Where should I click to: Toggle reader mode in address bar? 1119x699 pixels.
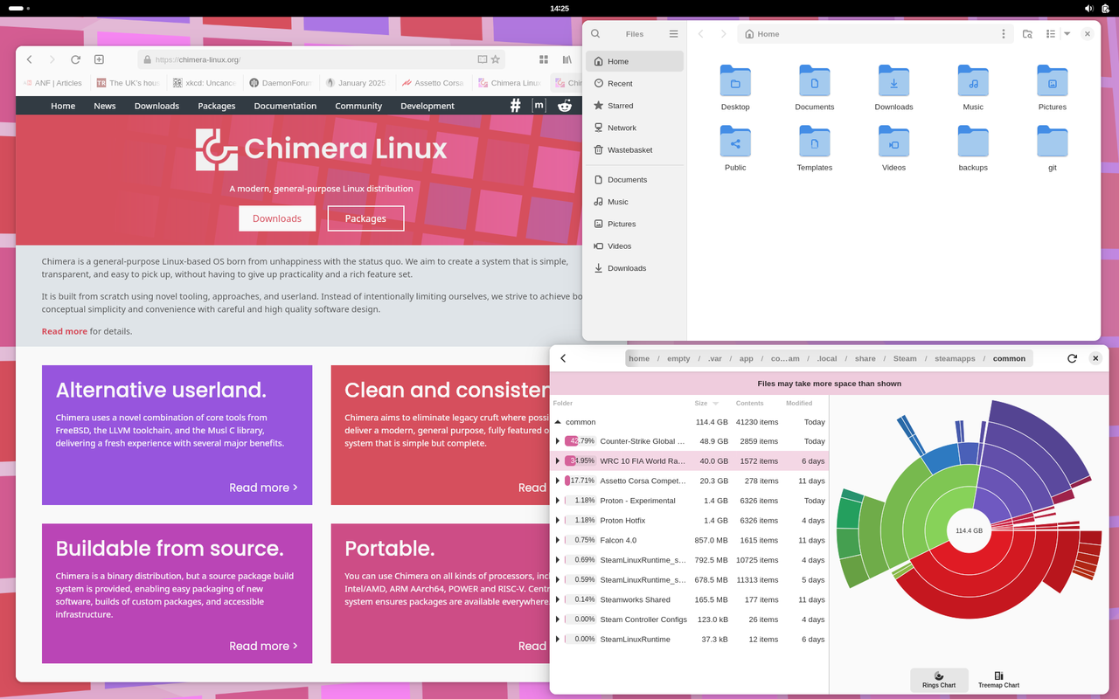482,59
